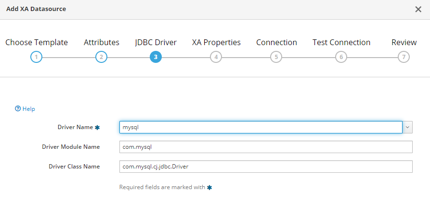The width and height of the screenshot is (430, 216).
Task: Click step 7 circle icon
Action: [404, 57]
